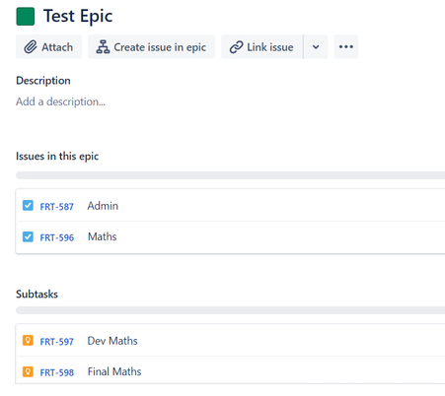Expand the dropdown arrow beside Link issue
445x396 pixels.
point(316,46)
